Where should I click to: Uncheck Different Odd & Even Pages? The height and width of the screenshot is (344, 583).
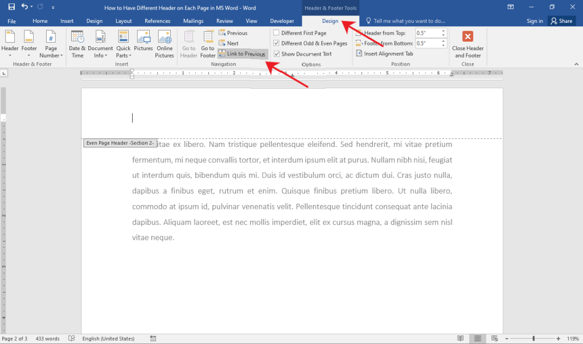coord(276,43)
